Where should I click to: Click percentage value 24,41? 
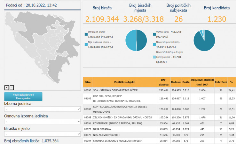tap(232, 90)
